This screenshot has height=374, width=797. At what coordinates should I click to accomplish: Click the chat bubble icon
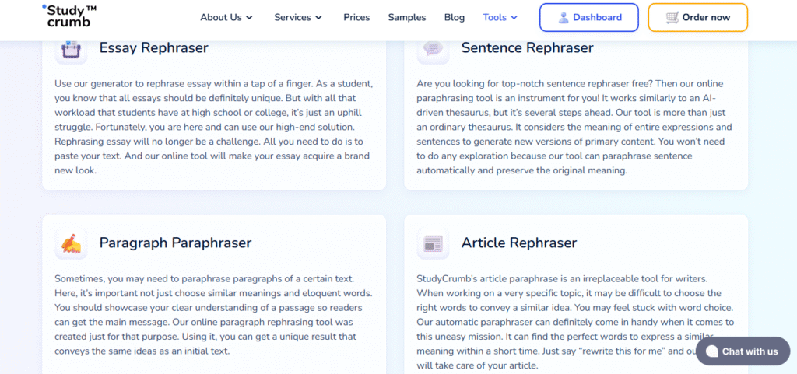pos(711,351)
